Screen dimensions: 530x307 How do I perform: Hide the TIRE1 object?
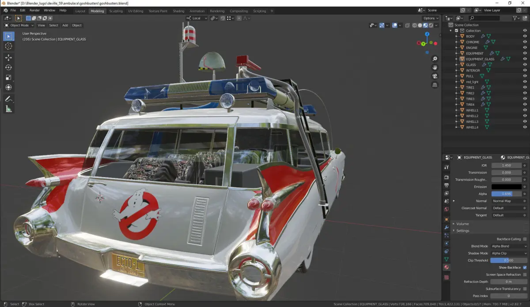[x=525, y=87]
